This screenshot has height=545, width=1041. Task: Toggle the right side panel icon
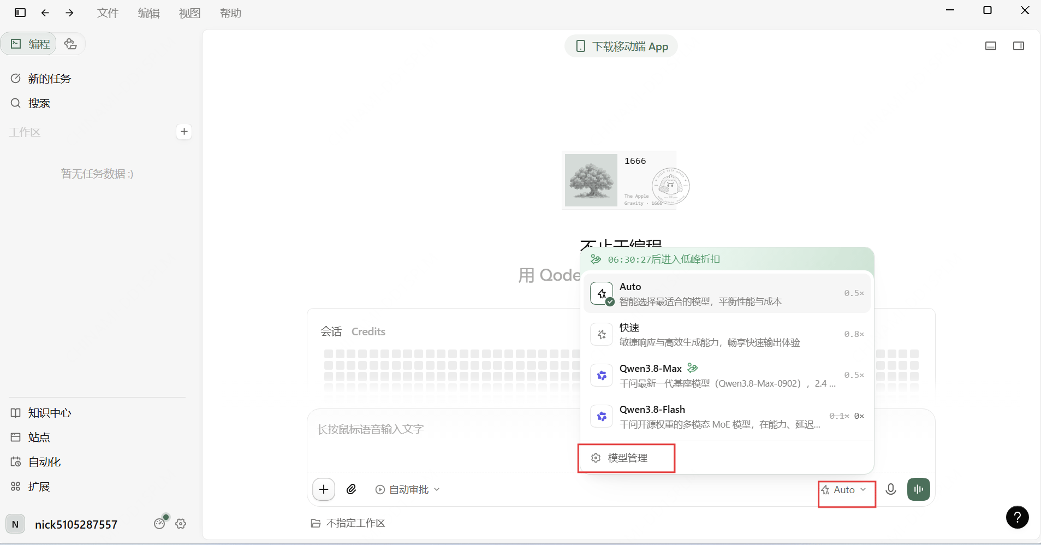1019,46
